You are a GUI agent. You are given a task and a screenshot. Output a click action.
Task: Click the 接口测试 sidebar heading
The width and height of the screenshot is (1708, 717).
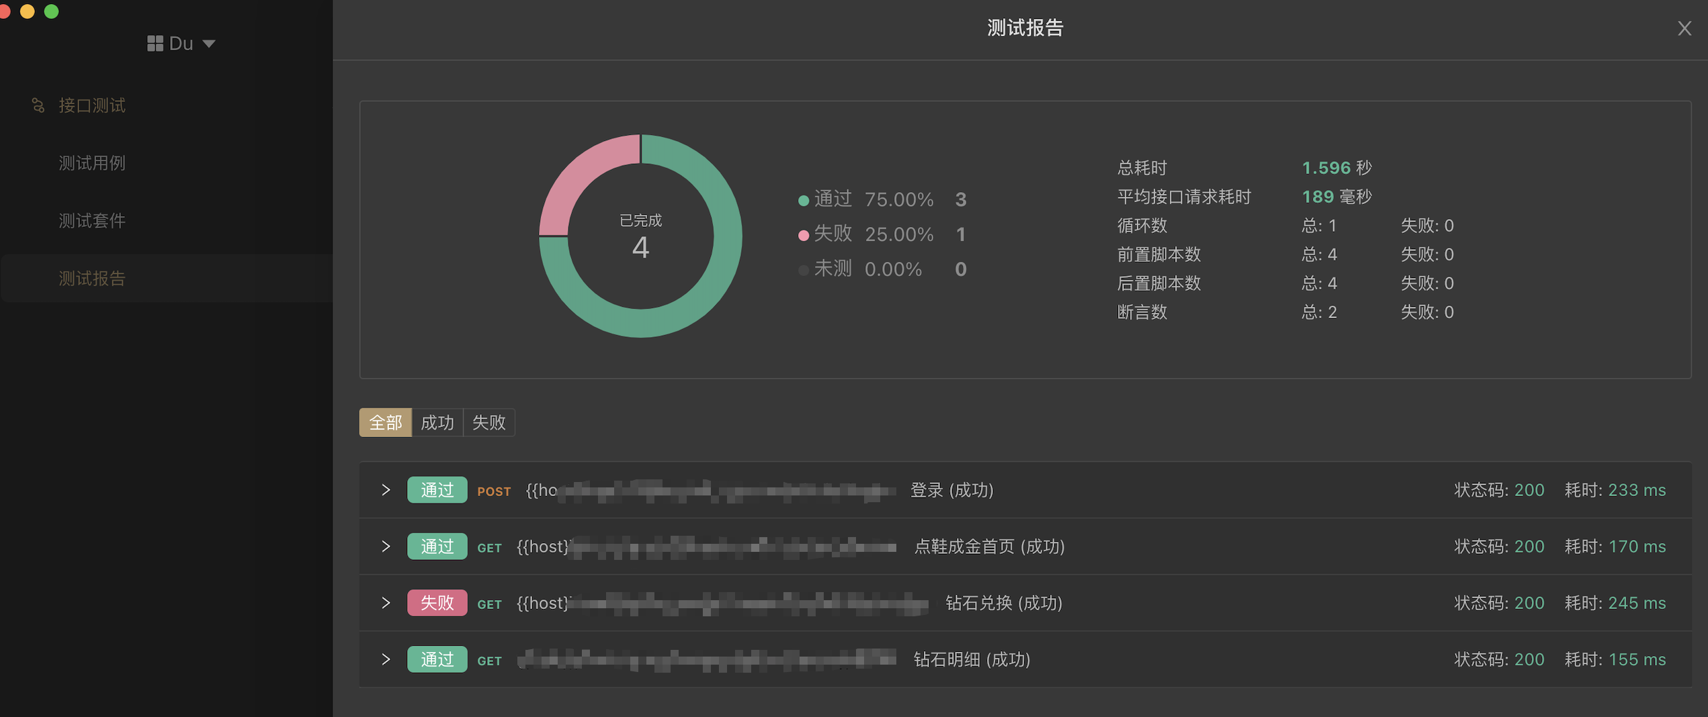coord(92,105)
